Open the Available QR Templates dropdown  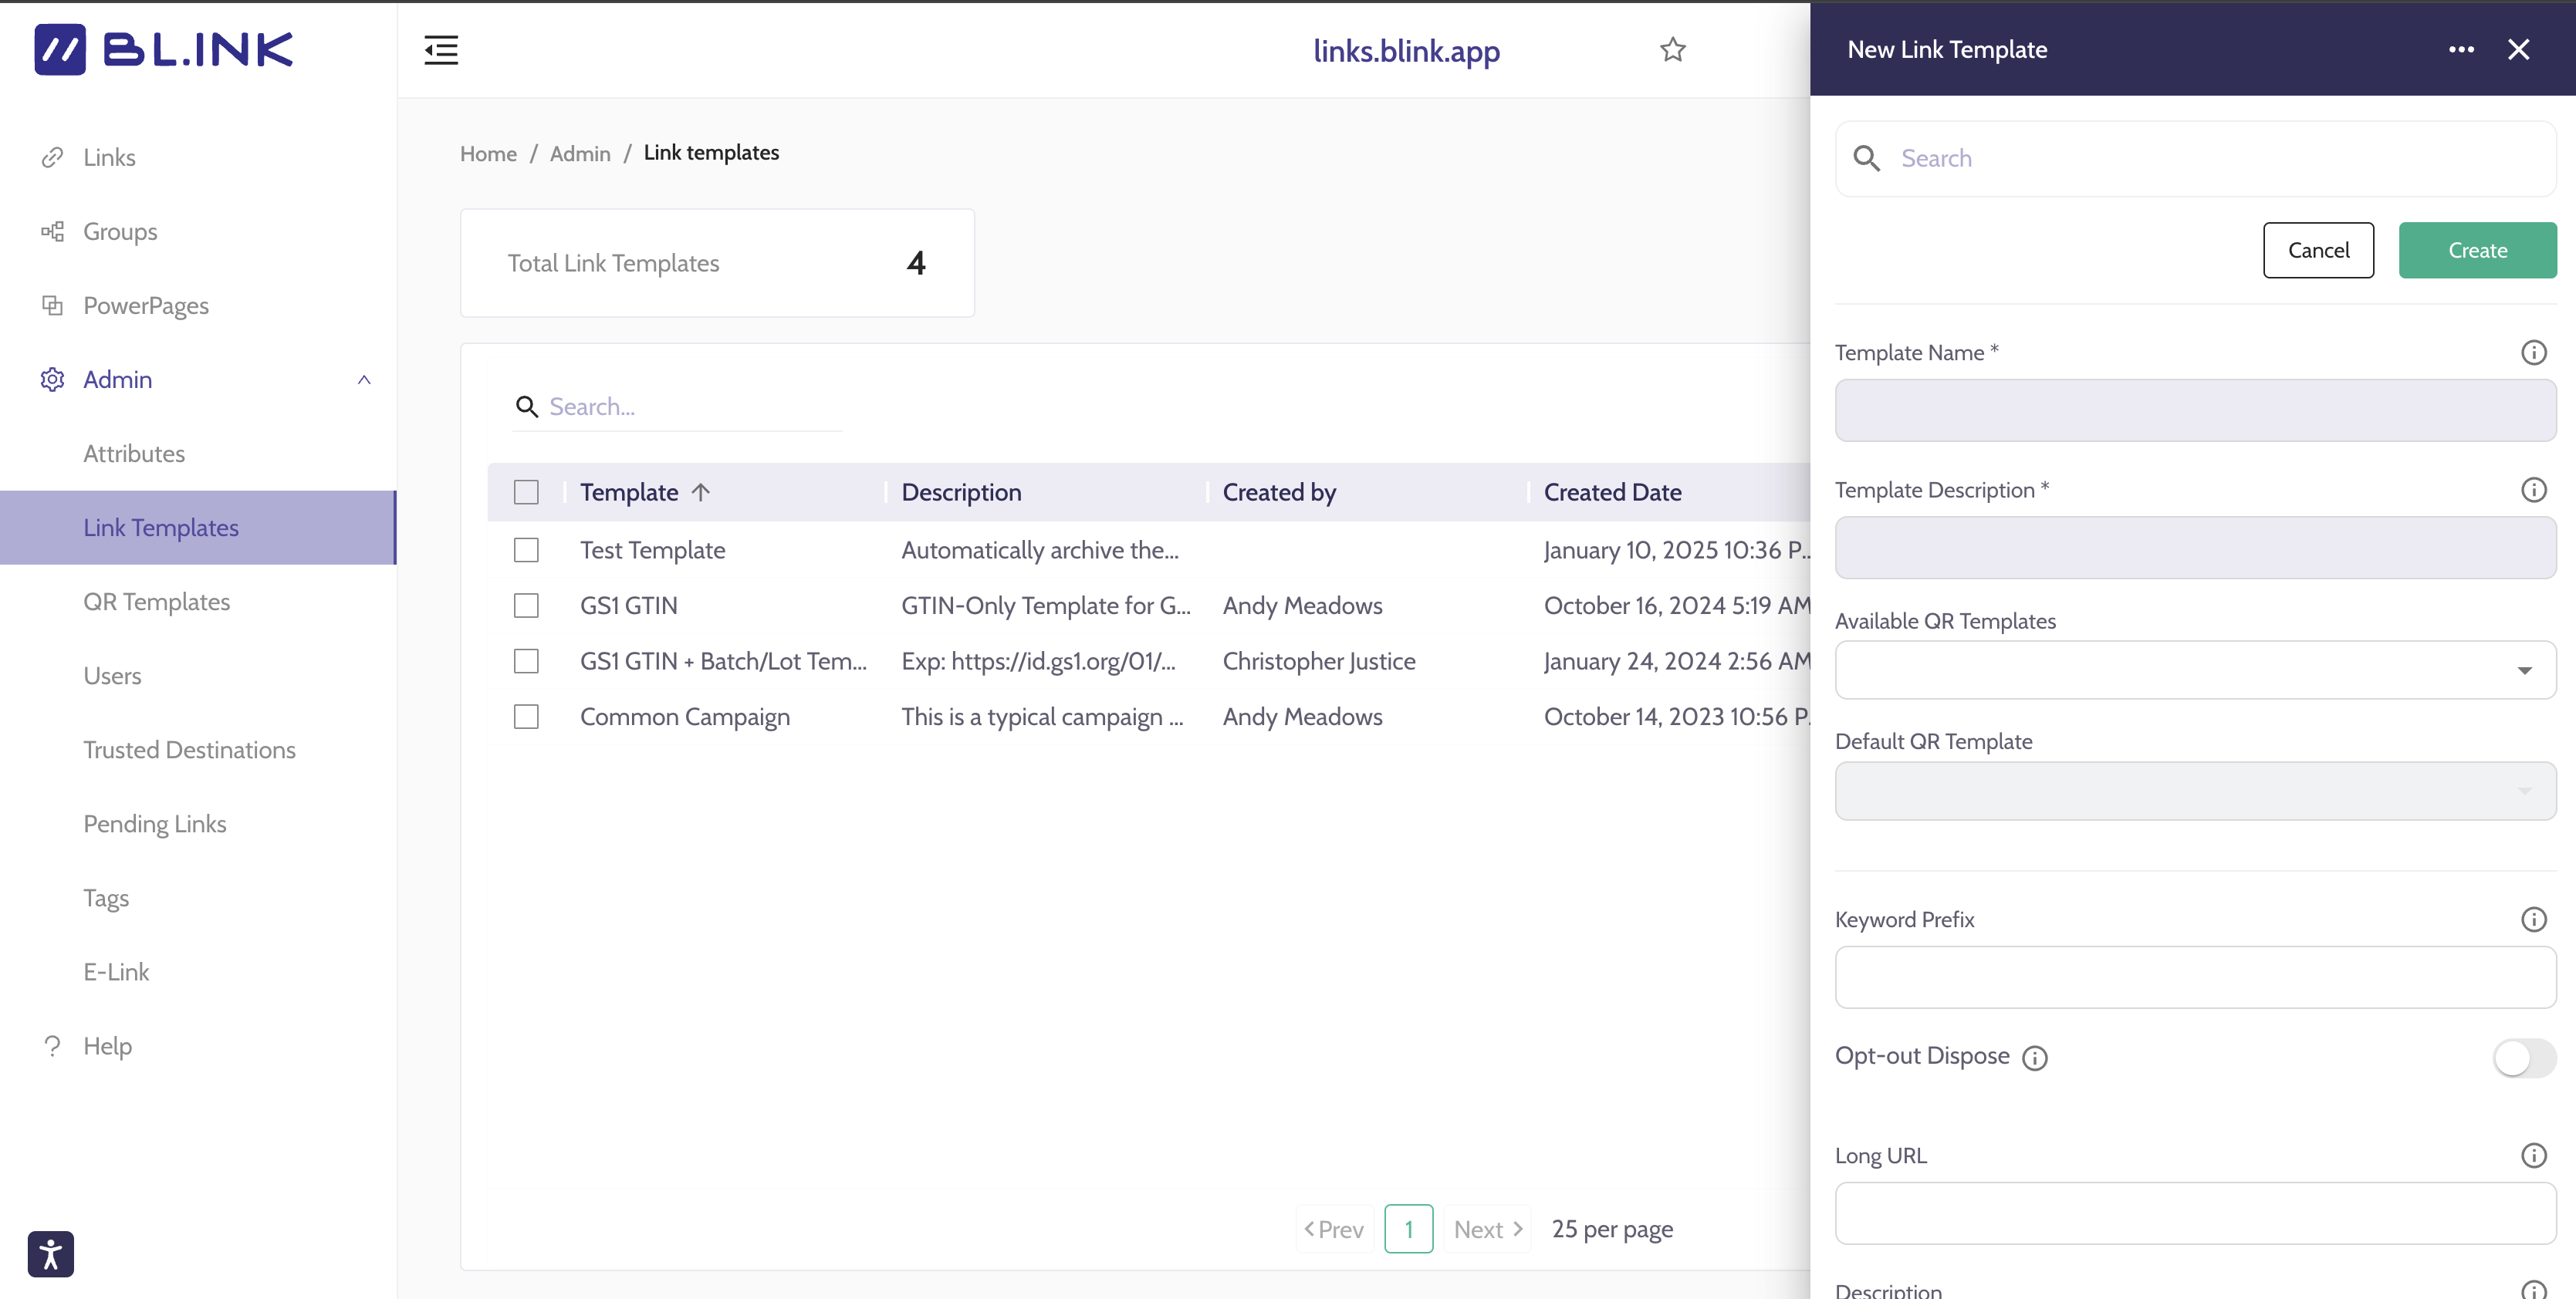[2195, 670]
